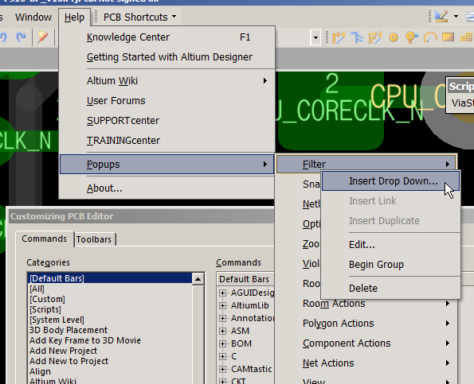The image size is (474, 384).
Task: Select the Place Polygon Plane tool
Action: 467,37
